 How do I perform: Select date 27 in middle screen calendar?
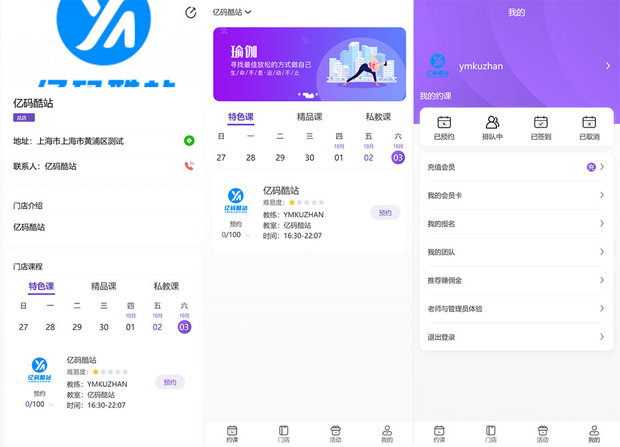coord(221,158)
